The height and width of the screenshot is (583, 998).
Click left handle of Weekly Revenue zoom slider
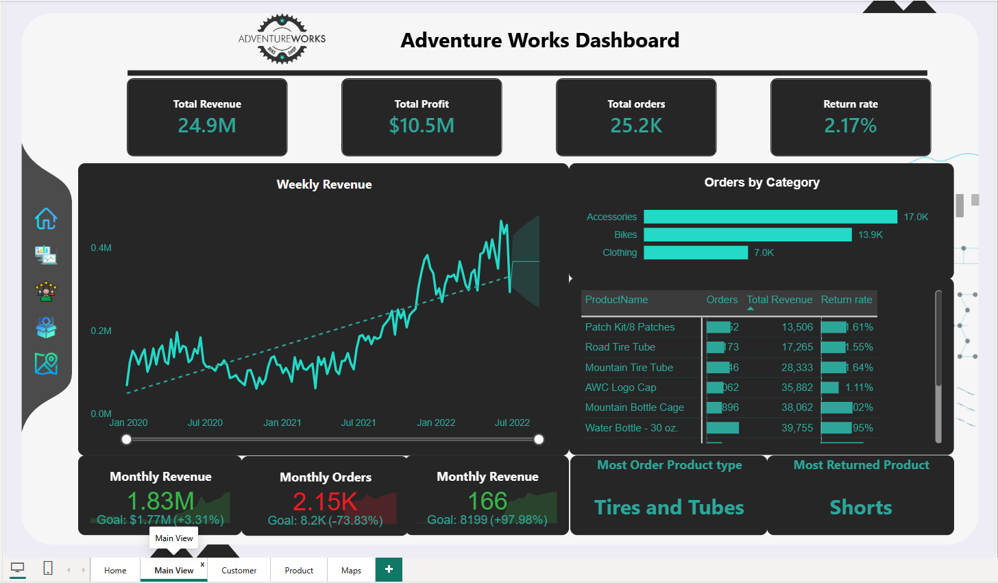coord(126,439)
